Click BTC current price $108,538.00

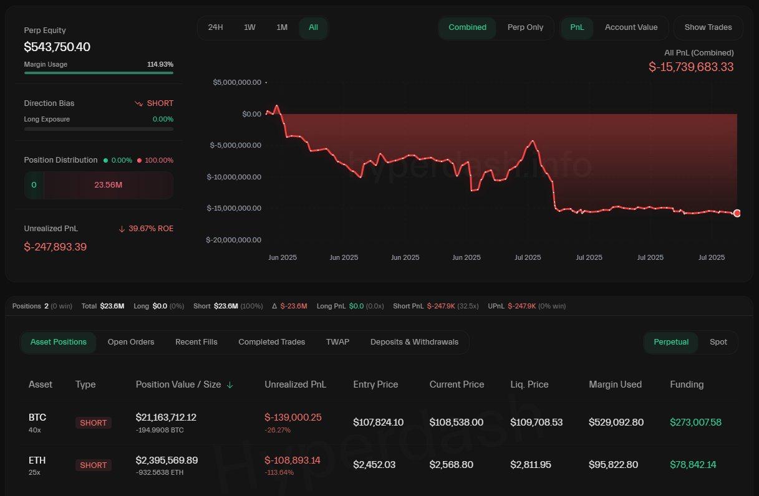(x=457, y=422)
